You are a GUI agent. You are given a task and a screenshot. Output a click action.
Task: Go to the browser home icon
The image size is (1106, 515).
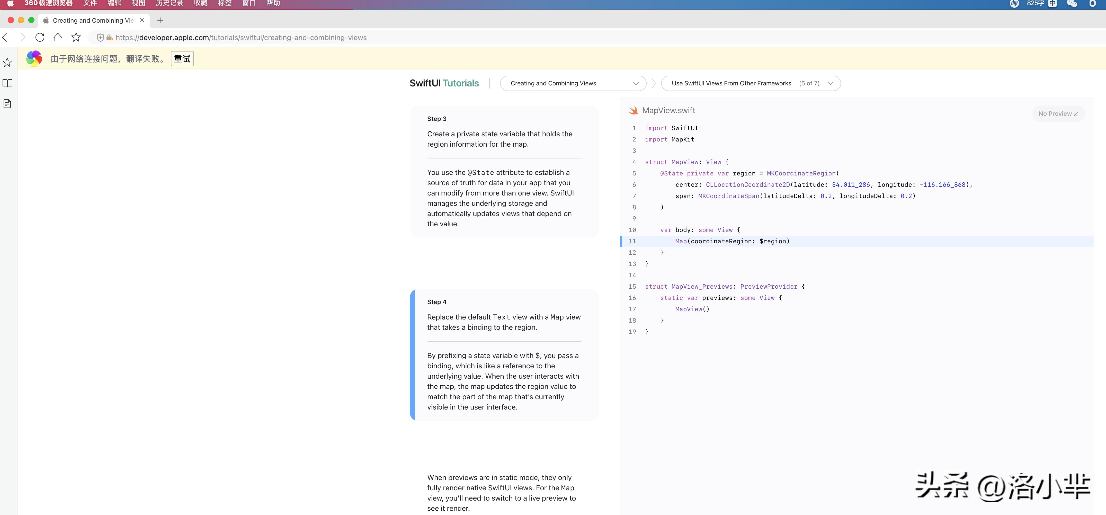click(58, 37)
